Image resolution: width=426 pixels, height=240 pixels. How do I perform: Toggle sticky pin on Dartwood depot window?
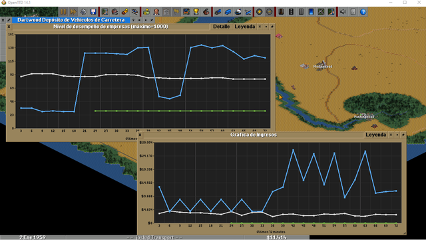coord(152,20)
